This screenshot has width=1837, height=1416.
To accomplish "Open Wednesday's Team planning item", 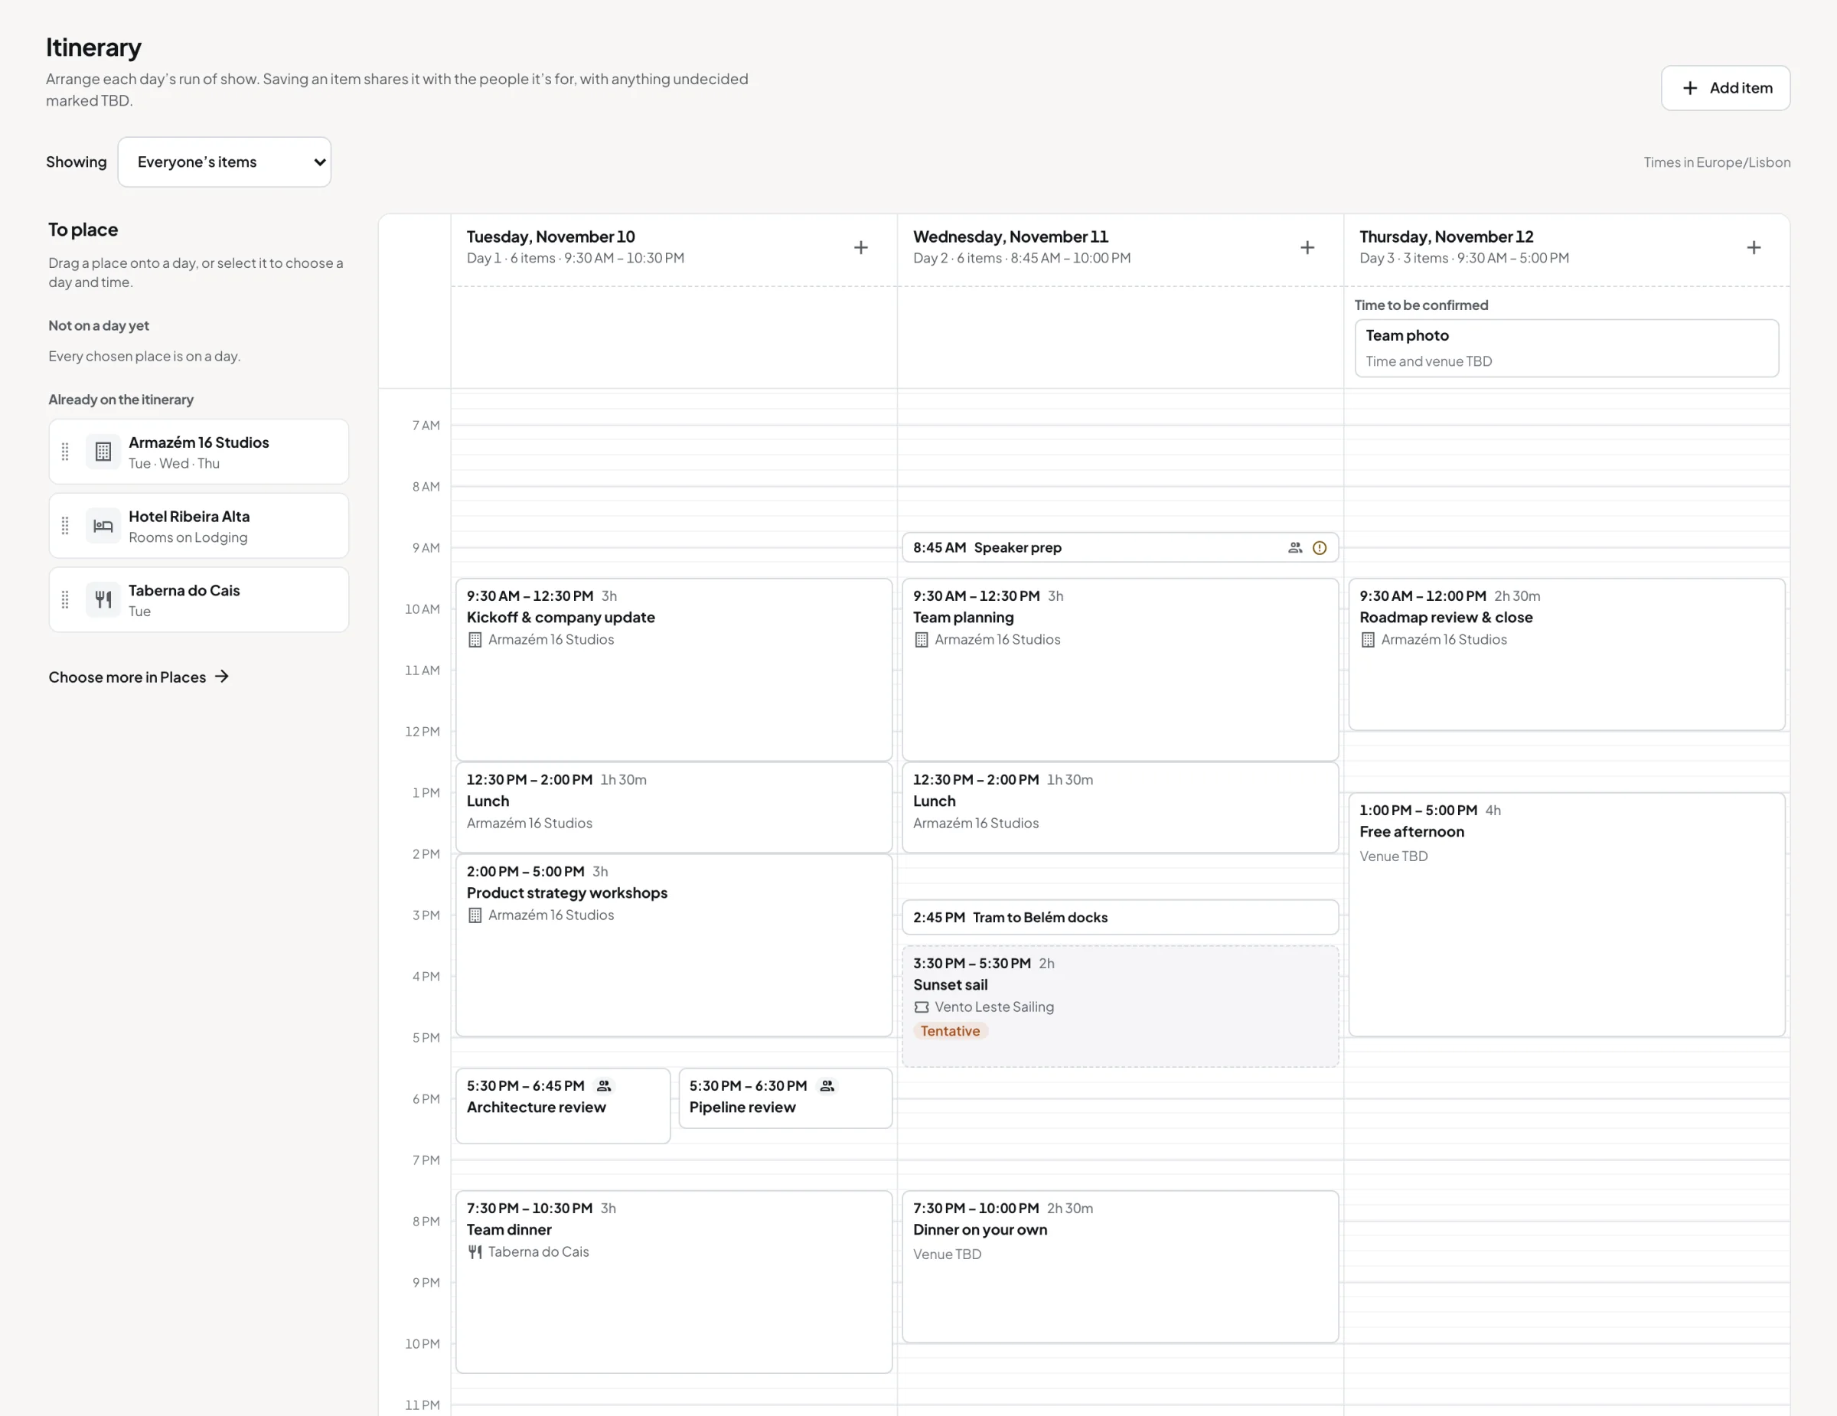I will [x=1120, y=669].
